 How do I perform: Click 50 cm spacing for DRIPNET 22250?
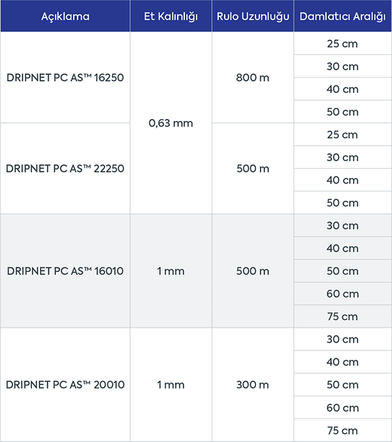point(342,203)
